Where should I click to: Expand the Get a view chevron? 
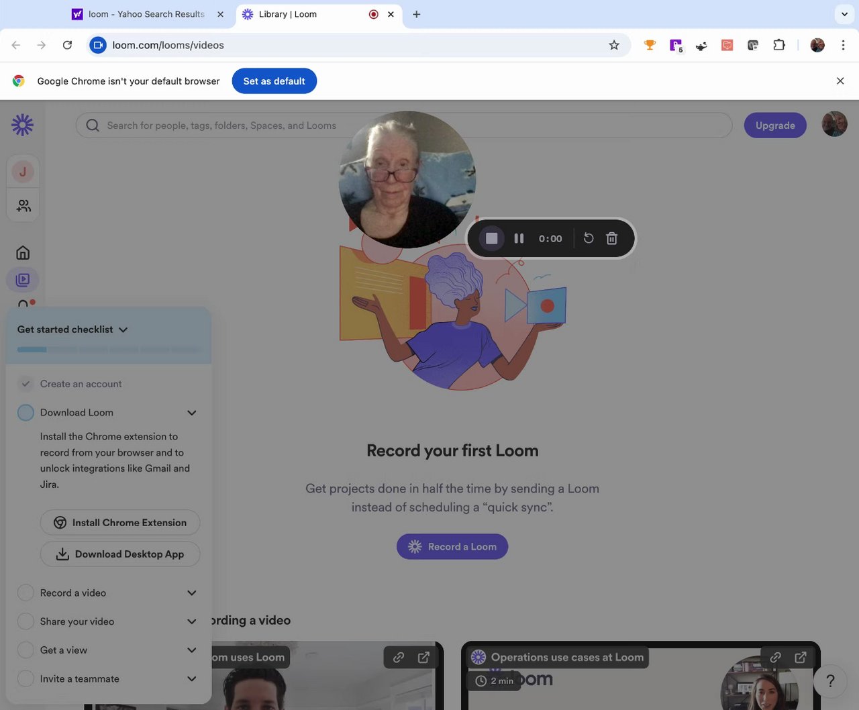click(x=192, y=650)
